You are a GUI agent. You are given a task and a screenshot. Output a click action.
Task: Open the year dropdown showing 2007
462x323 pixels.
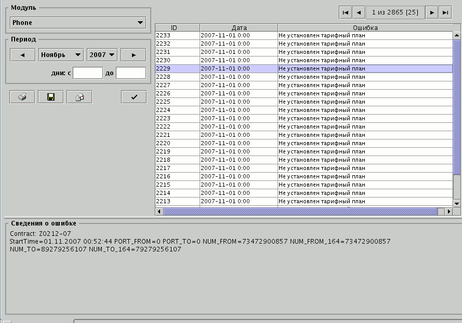tap(102, 55)
